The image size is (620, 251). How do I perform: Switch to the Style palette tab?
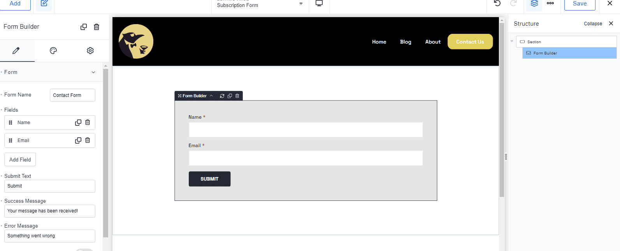(x=53, y=51)
